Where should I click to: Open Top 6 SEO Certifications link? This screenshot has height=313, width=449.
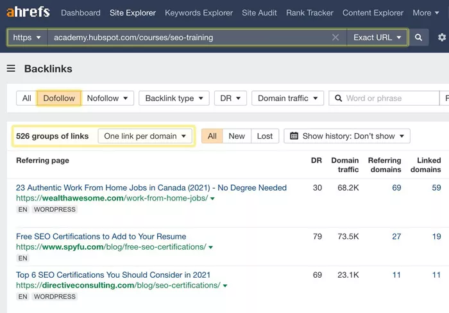tap(113, 275)
